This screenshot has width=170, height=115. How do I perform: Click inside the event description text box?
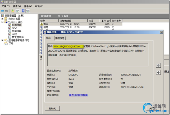pyautogui.click(x=98, y=55)
